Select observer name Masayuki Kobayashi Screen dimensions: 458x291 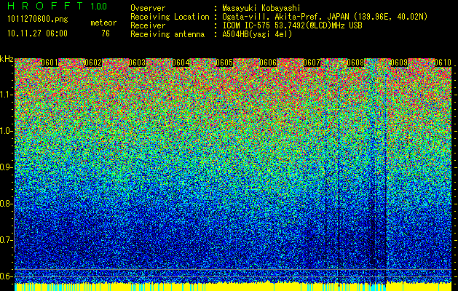click(x=261, y=8)
